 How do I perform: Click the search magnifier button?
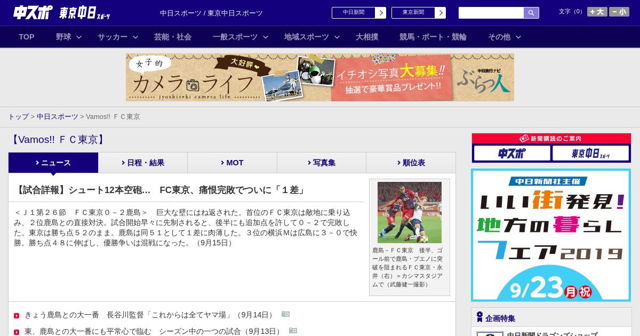(531, 13)
